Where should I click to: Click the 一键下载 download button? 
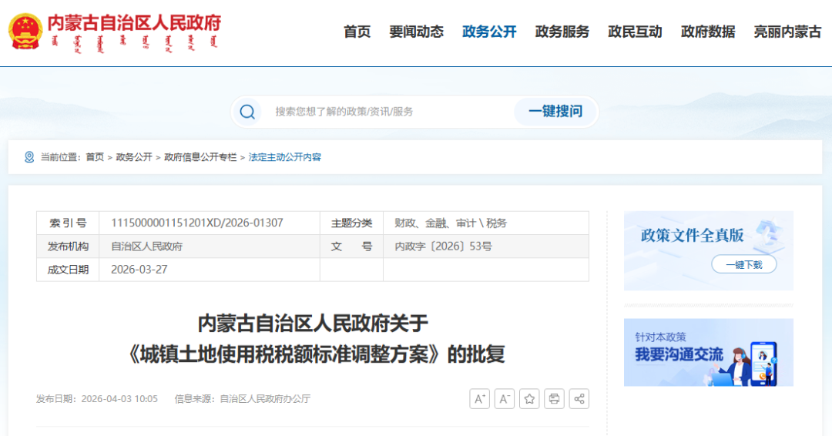coord(744,264)
